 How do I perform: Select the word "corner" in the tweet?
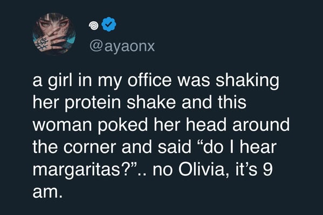coord(90,147)
